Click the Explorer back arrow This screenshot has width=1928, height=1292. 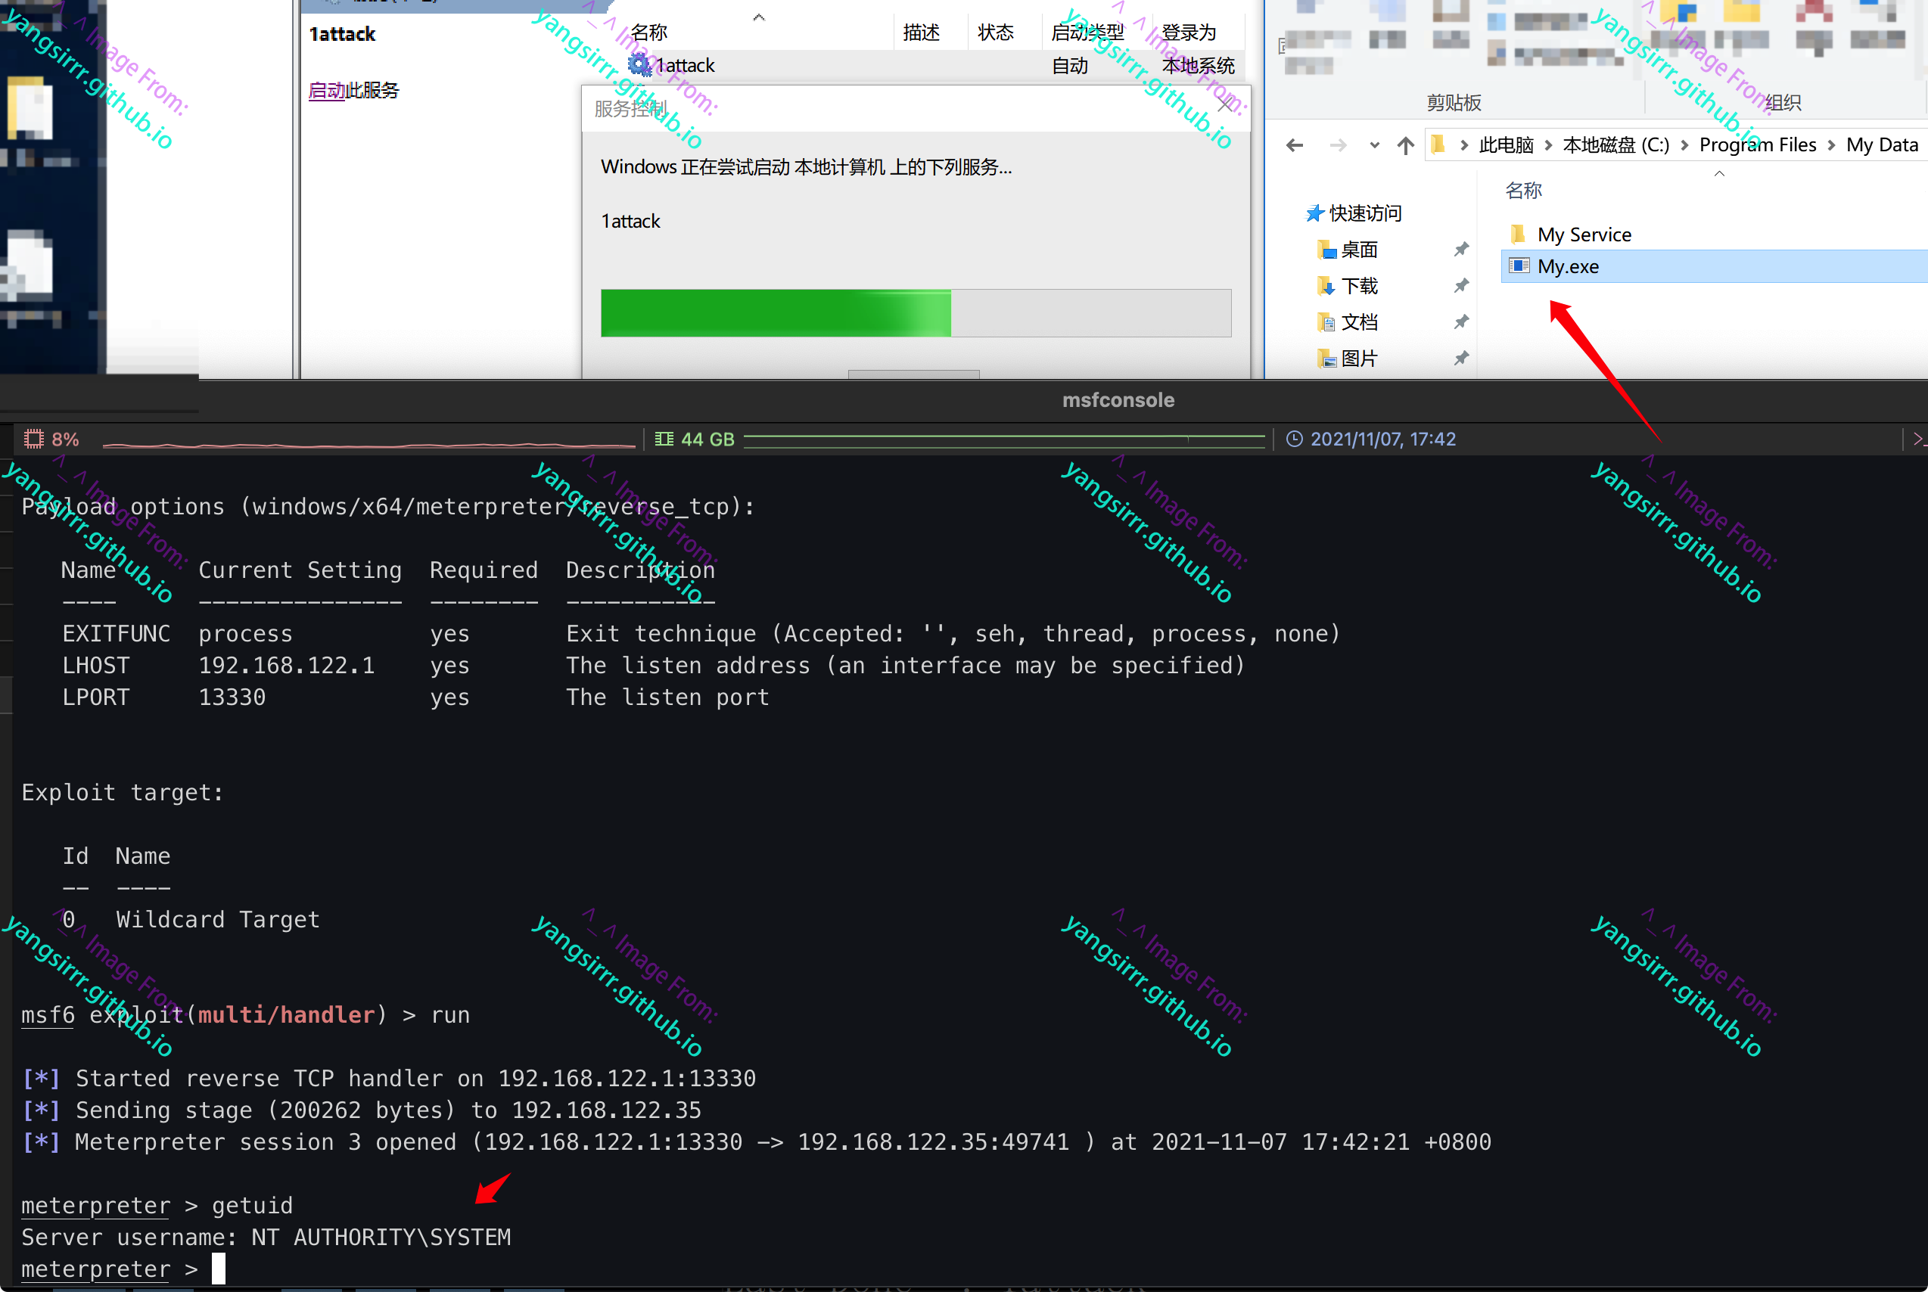click(1294, 146)
